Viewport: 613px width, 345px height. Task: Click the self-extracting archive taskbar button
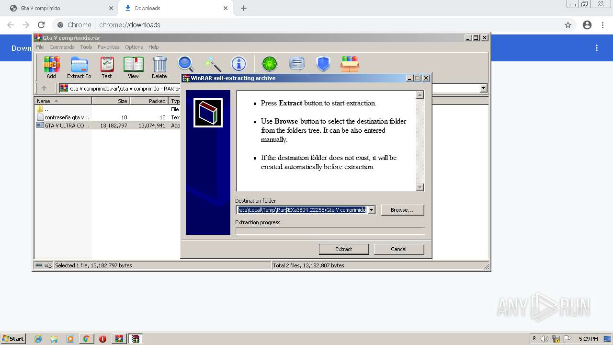pyautogui.click(x=136, y=339)
